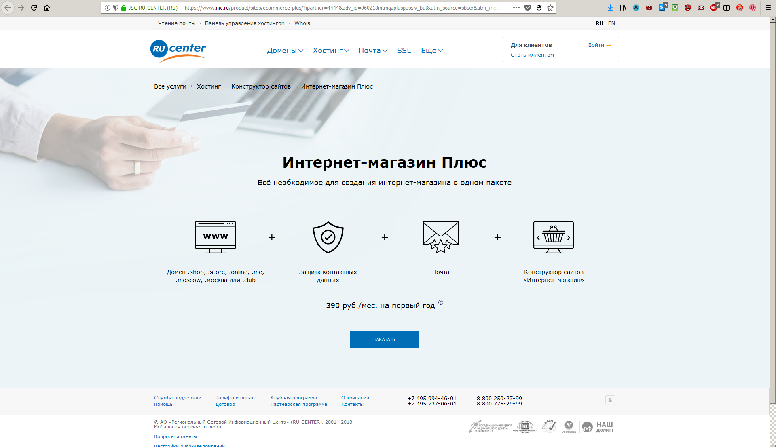
Task: Click the browser back arrow
Action: 8,8
